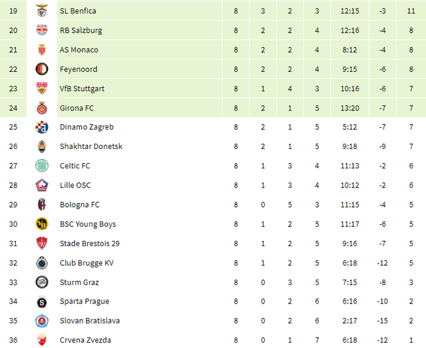Screen dimensions: 426x348
Task: Click the Dinamo Zagreb badge icon
Action: click(42, 127)
